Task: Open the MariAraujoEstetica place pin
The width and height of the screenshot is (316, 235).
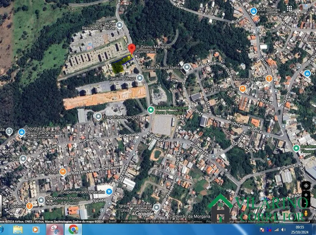Action: [187, 67]
